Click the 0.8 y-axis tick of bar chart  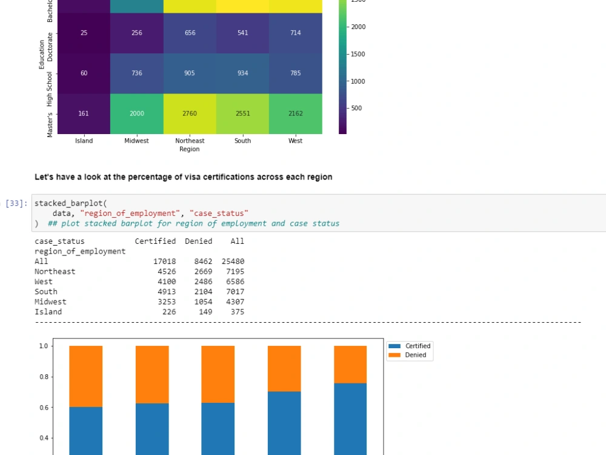click(x=44, y=377)
